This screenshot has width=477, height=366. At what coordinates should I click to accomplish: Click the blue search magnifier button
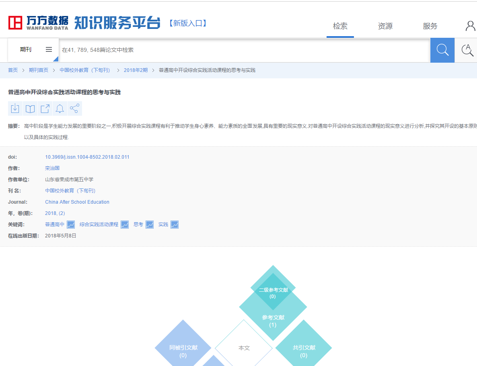tap(442, 50)
